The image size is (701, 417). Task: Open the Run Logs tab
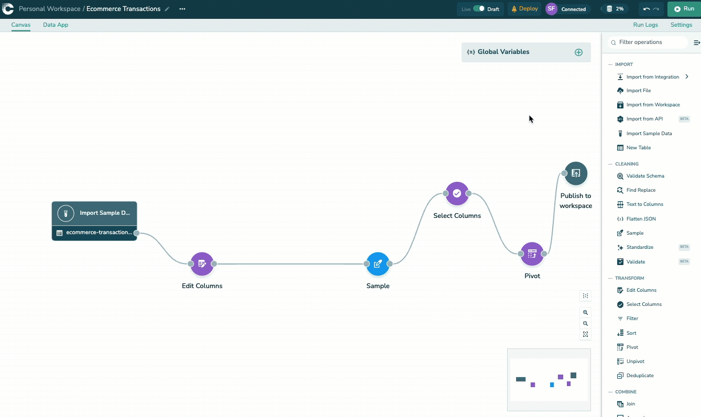pyautogui.click(x=645, y=25)
